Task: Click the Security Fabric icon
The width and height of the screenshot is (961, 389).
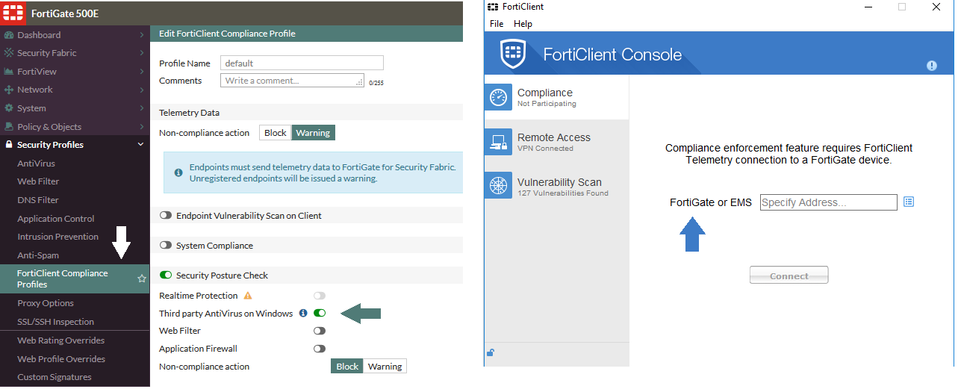Action: [9, 53]
